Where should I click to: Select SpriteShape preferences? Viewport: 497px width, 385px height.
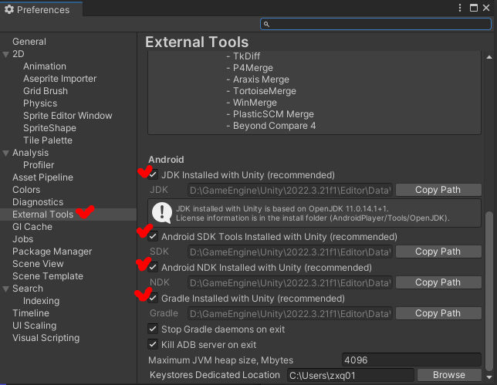point(49,128)
